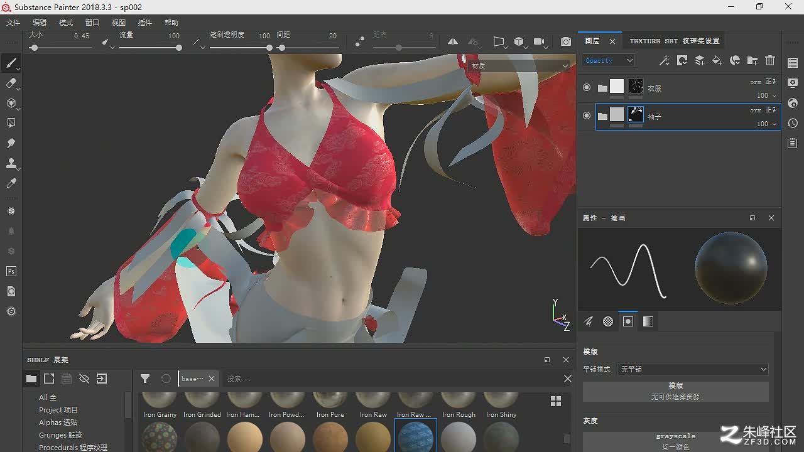Screen dimensions: 804x452
Task: Toggle shelf folder tree view icon
Action: pos(31,379)
